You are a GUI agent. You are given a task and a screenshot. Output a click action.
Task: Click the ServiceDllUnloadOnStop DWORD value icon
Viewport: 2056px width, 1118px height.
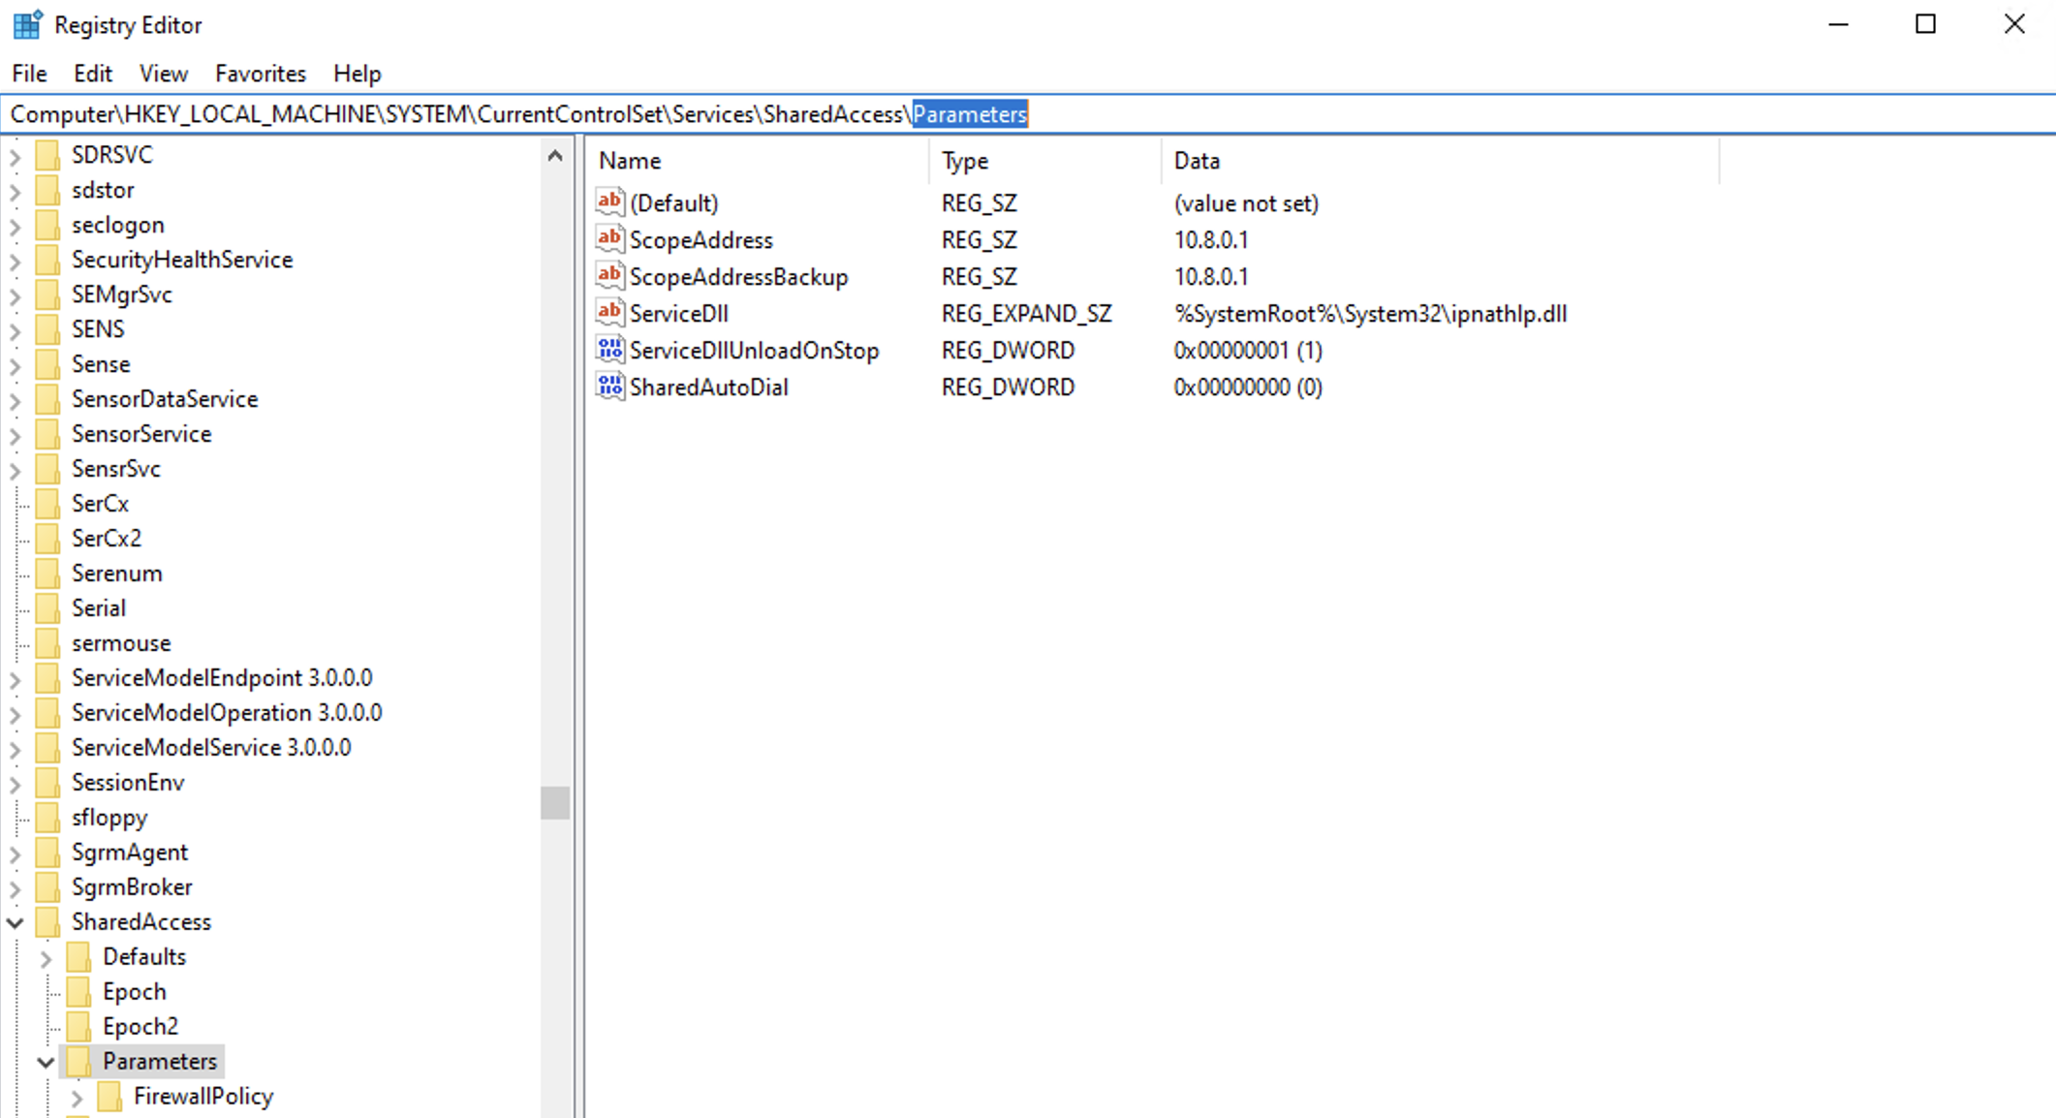609,349
